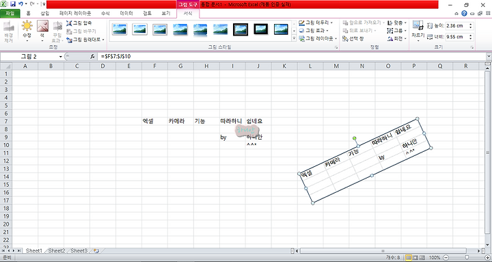The height and width of the screenshot is (262, 492).
Task: Minimize the ribbon with the caret icon
Action: point(456,14)
